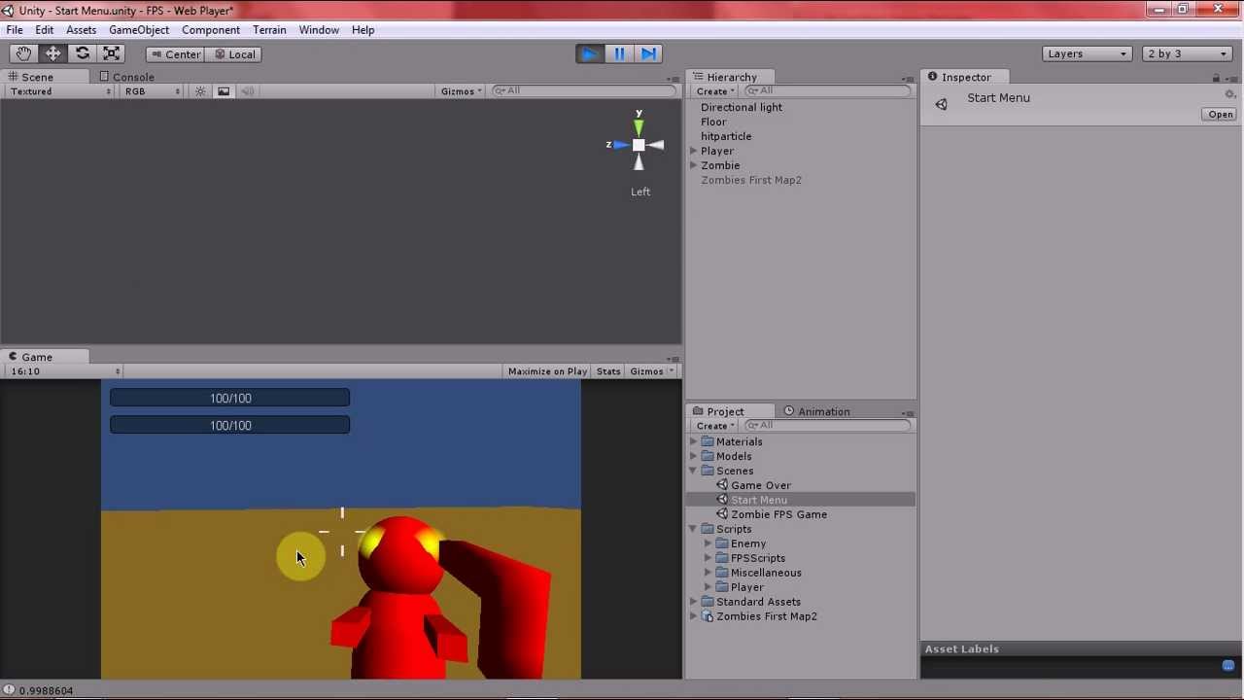Open the Component menu

point(211,30)
